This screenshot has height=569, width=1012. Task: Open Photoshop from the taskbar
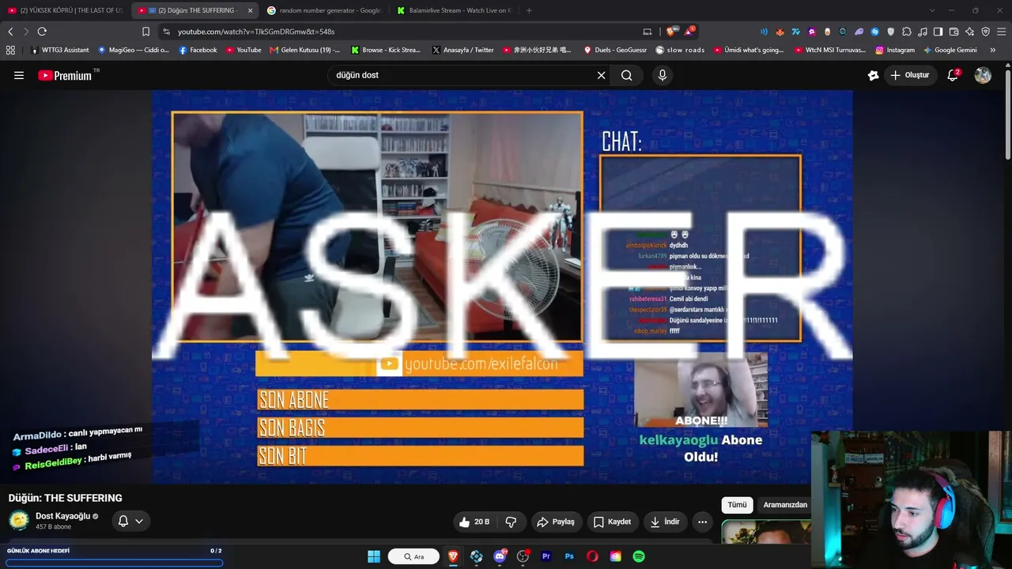click(x=569, y=556)
